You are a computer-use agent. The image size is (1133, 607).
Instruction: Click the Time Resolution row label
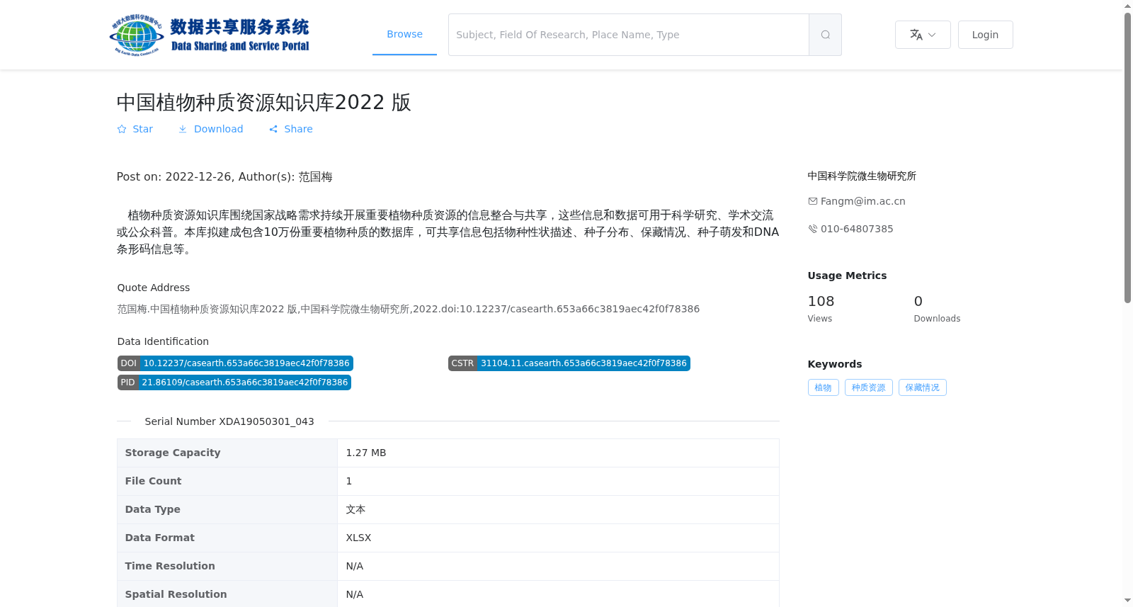(170, 566)
